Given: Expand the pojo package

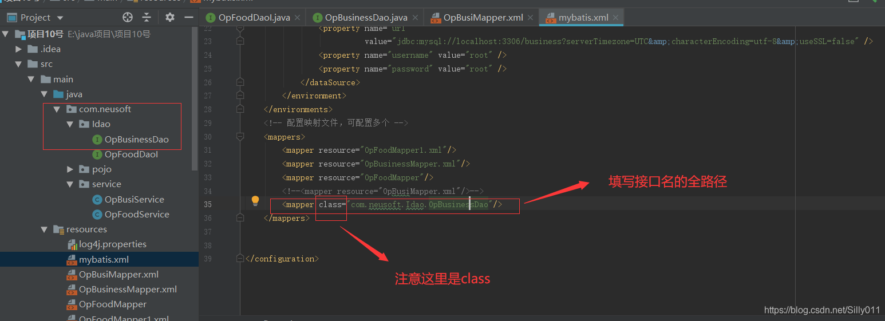Looking at the screenshot, I should (x=69, y=169).
